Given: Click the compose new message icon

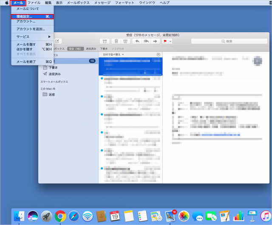Looking at the screenshot, I should tap(57, 41).
